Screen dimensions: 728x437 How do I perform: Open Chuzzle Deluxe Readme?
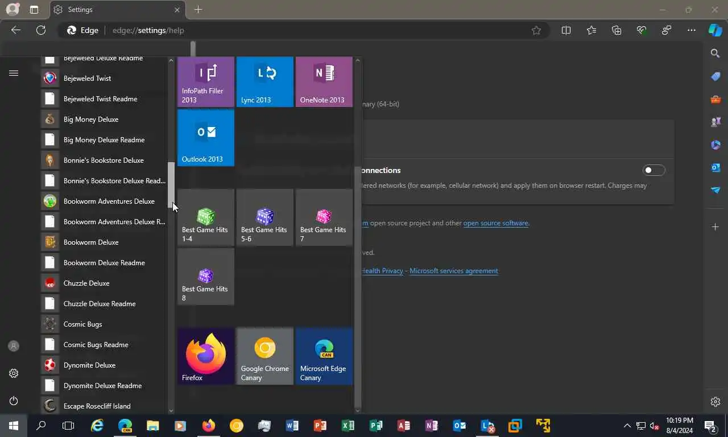104,304
